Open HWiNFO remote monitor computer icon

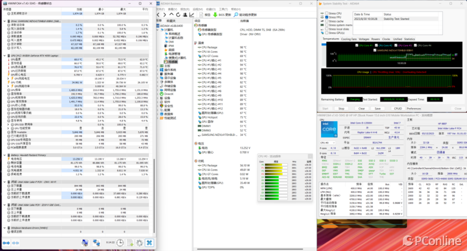(x=85, y=243)
